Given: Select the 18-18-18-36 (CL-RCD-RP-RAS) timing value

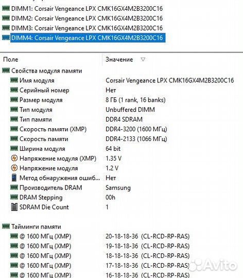Looking at the screenshot, I should coord(147,256).
